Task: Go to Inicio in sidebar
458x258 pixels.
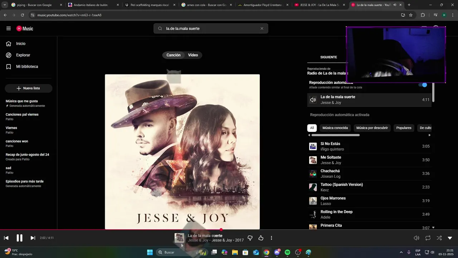Action: (x=21, y=44)
